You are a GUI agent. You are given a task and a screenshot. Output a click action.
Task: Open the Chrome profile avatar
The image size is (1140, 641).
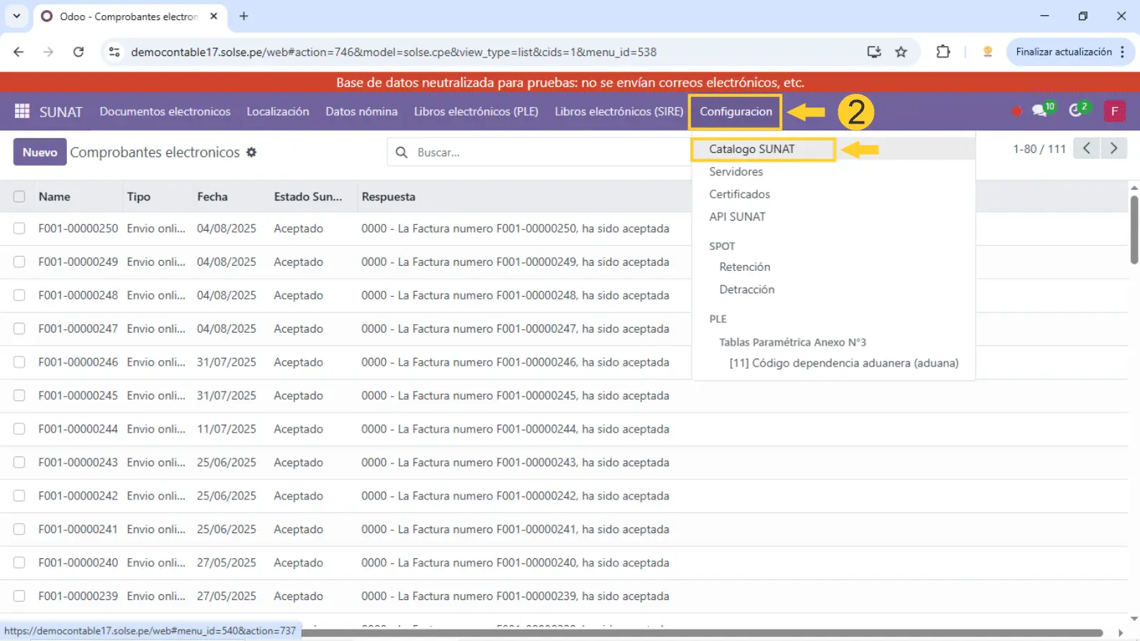988,52
